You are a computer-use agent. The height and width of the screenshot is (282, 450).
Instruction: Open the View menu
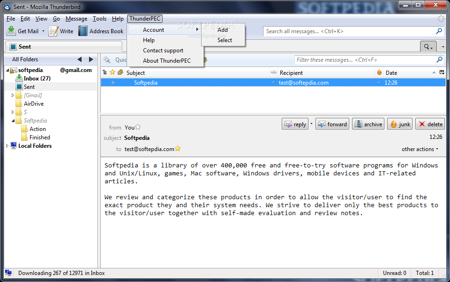(x=41, y=19)
